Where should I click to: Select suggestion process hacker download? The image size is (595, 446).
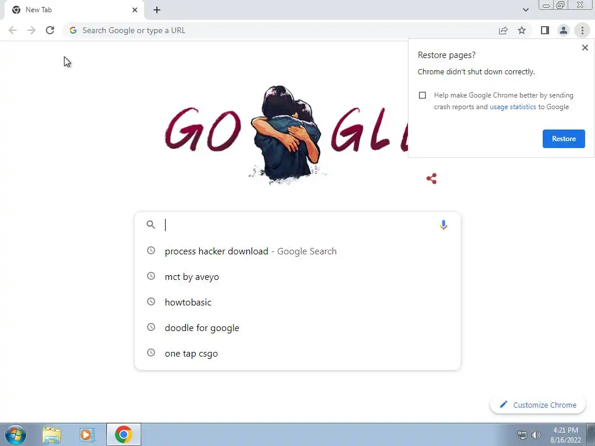coord(298,251)
